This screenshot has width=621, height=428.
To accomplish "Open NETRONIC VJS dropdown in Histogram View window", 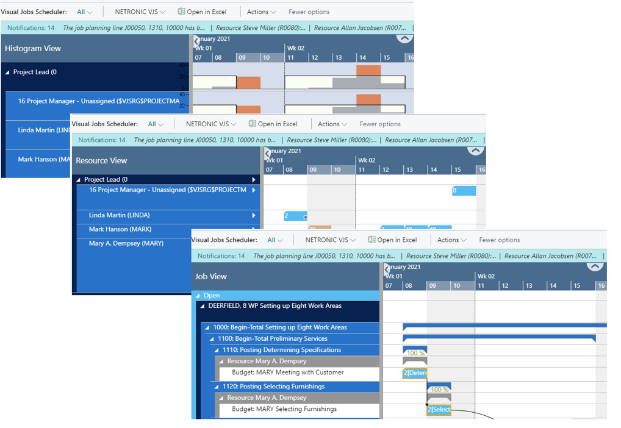I will point(140,12).
